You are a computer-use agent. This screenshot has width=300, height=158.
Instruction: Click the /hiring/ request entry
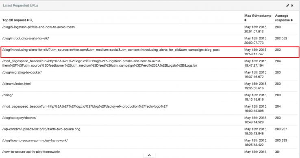pos(7,95)
